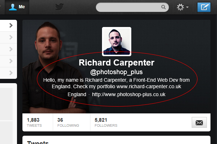Click the magnifier search icon
Viewport: 217px width, 144px height.
point(163,7)
